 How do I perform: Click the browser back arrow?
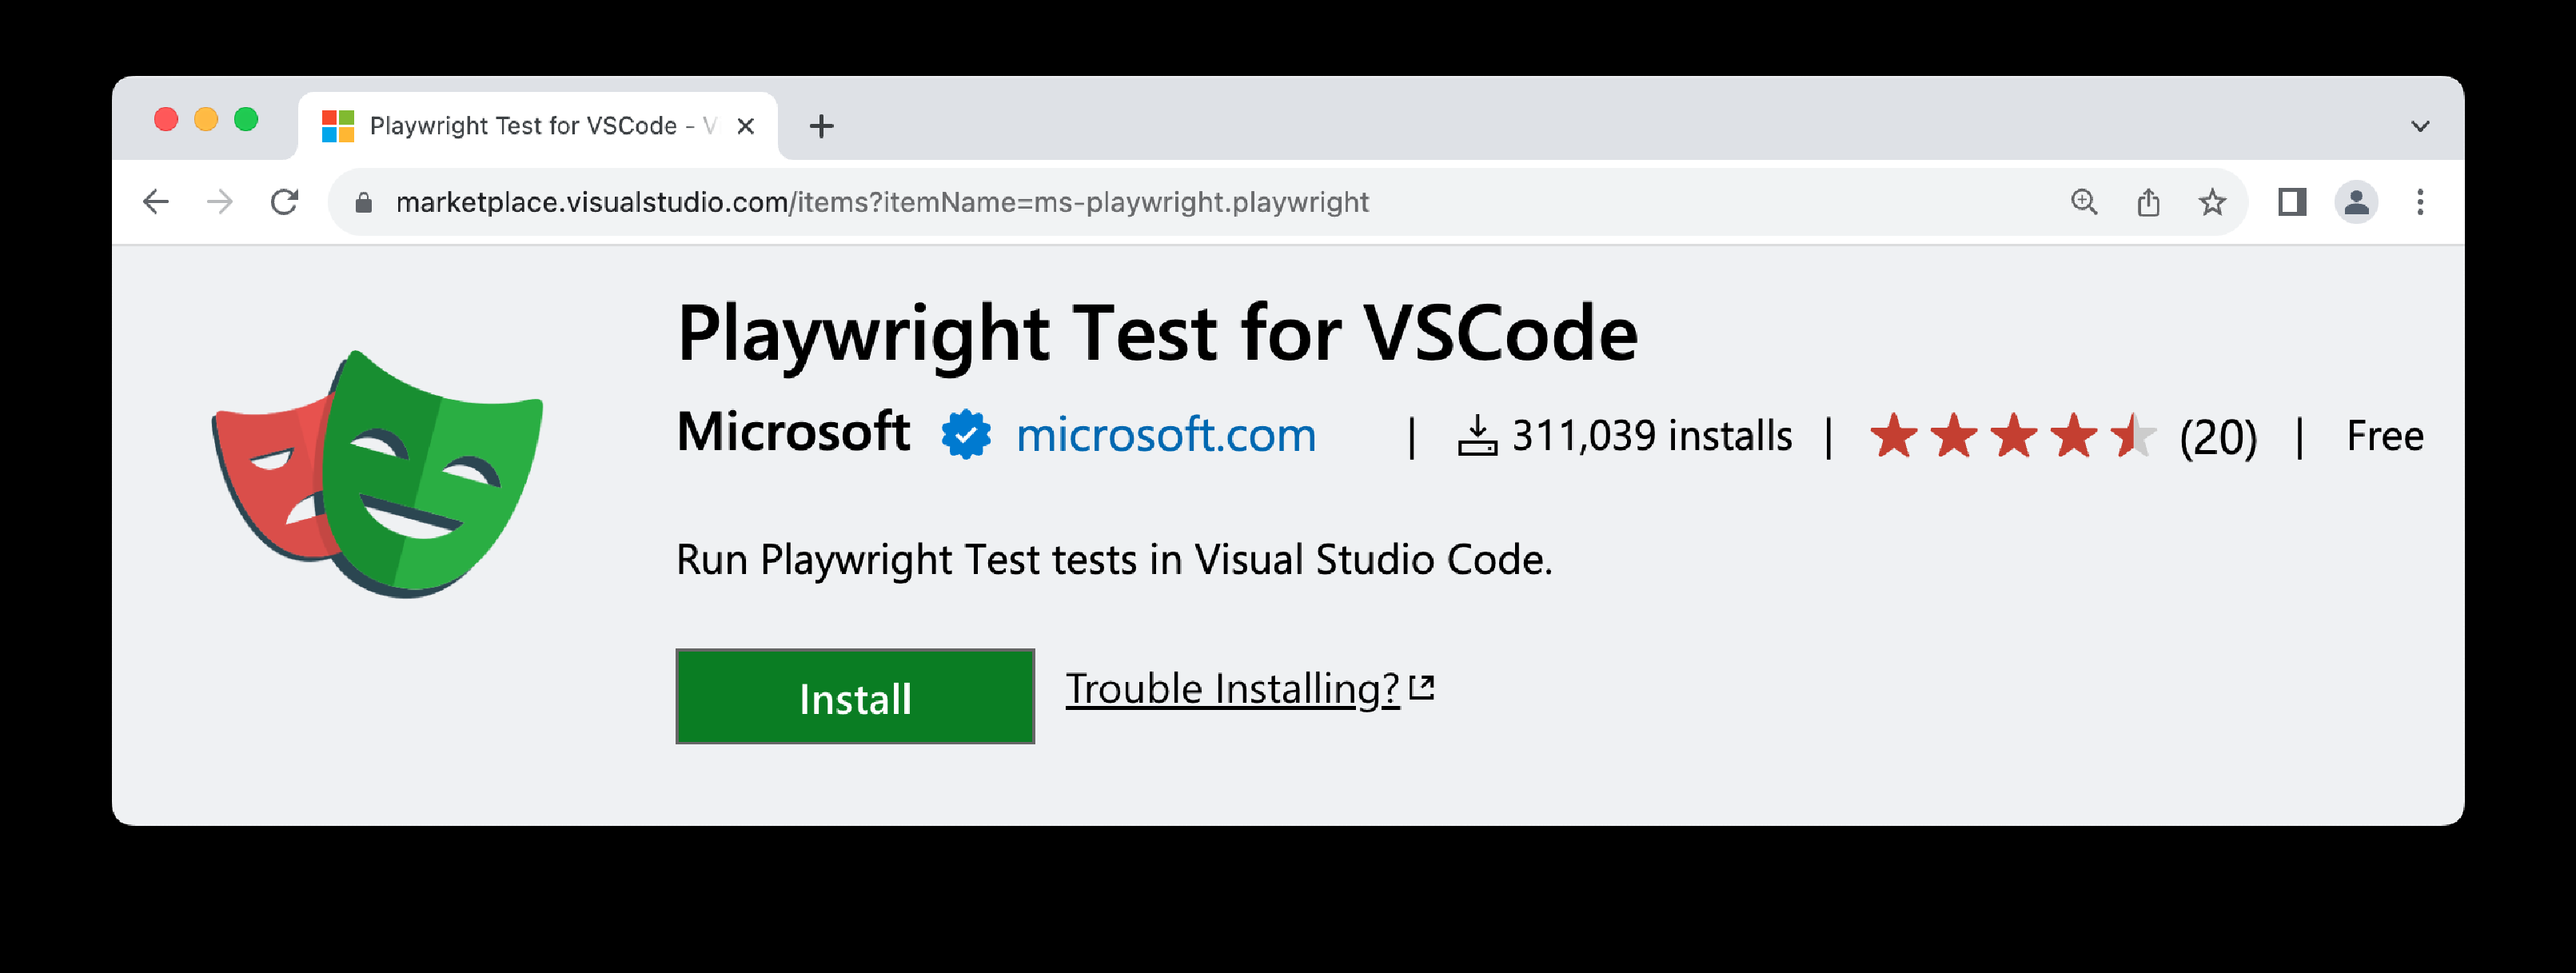[x=156, y=202]
